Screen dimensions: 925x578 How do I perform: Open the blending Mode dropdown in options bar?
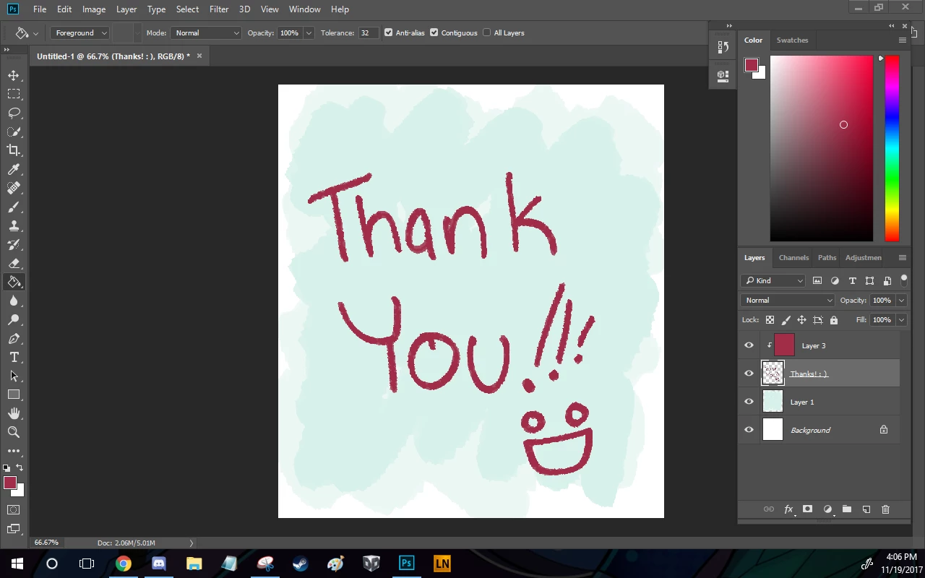coord(207,33)
